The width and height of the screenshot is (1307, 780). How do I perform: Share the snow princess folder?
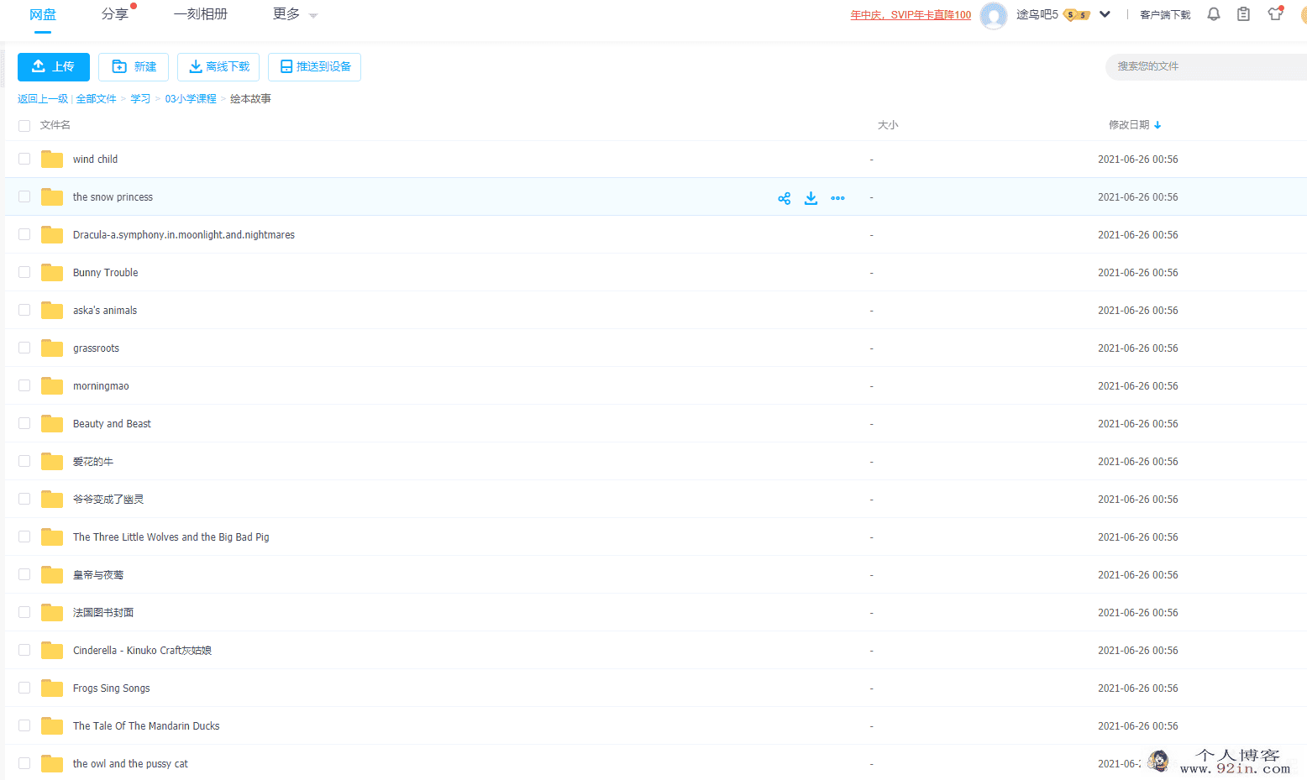784,198
